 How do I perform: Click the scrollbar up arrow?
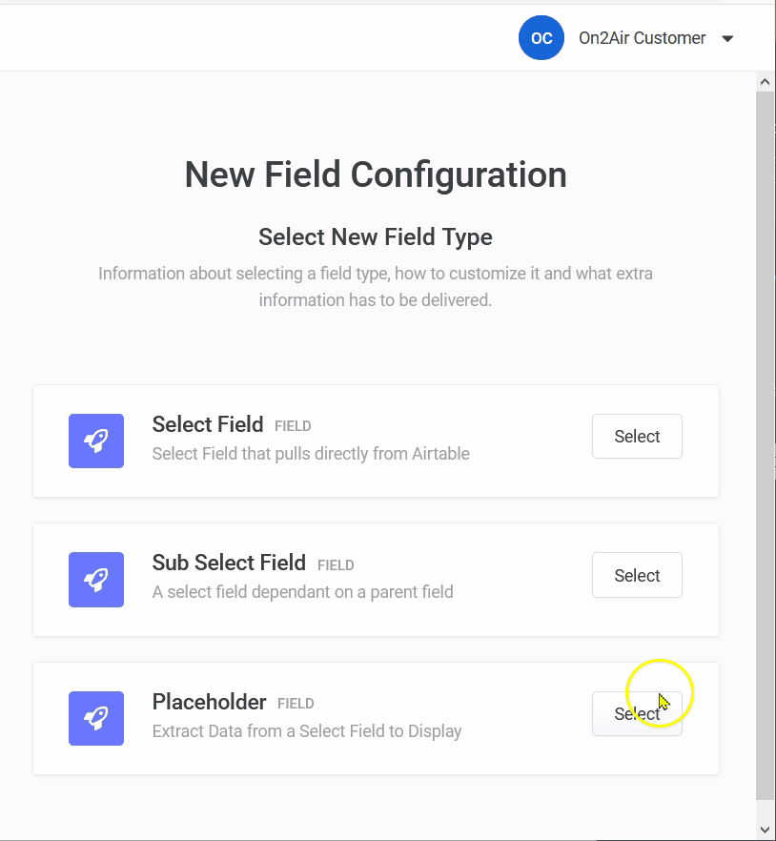click(766, 81)
